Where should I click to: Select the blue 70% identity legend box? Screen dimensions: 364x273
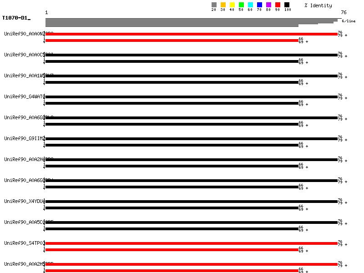coord(259,5)
